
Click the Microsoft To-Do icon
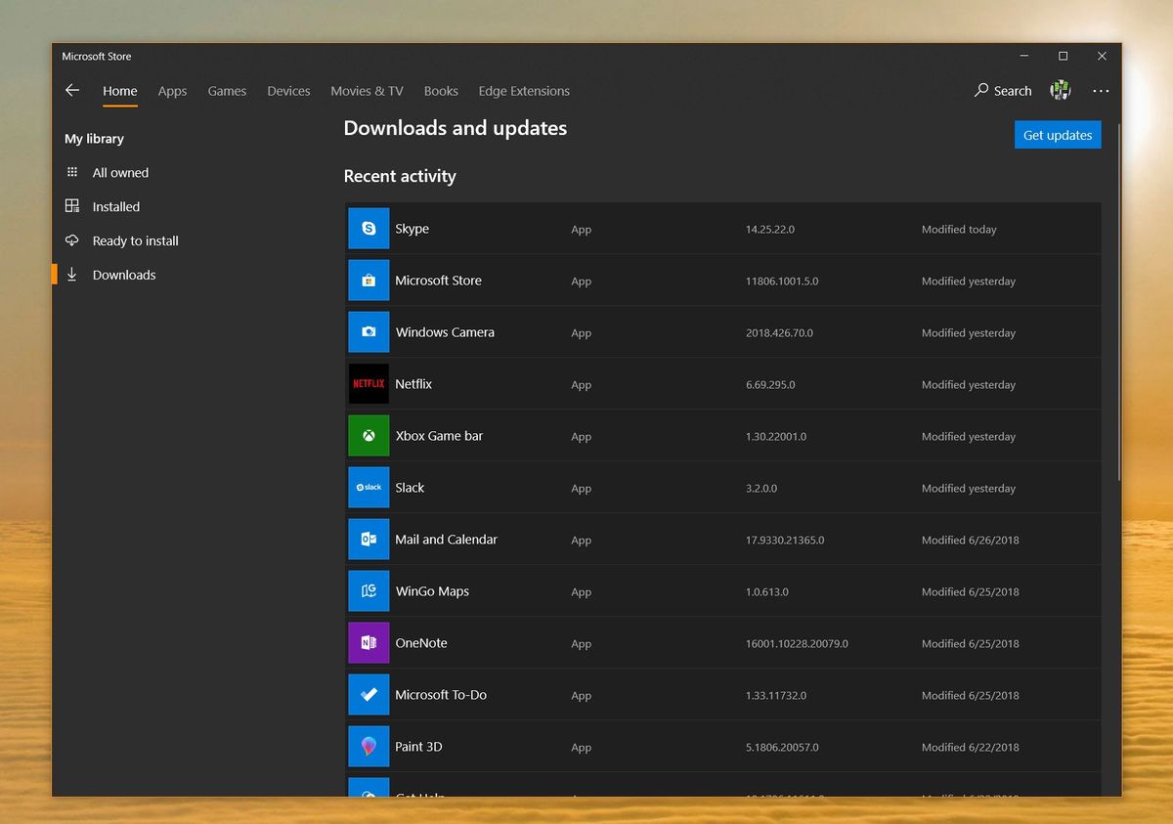tap(369, 694)
